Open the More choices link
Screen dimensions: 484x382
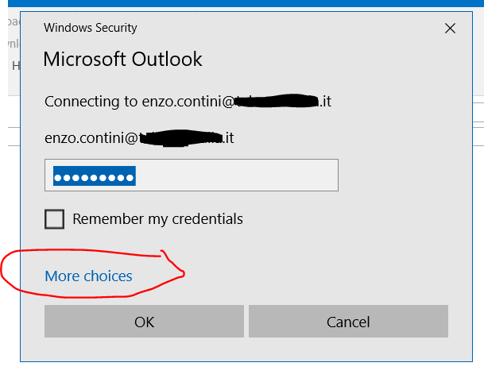point(88,276)
